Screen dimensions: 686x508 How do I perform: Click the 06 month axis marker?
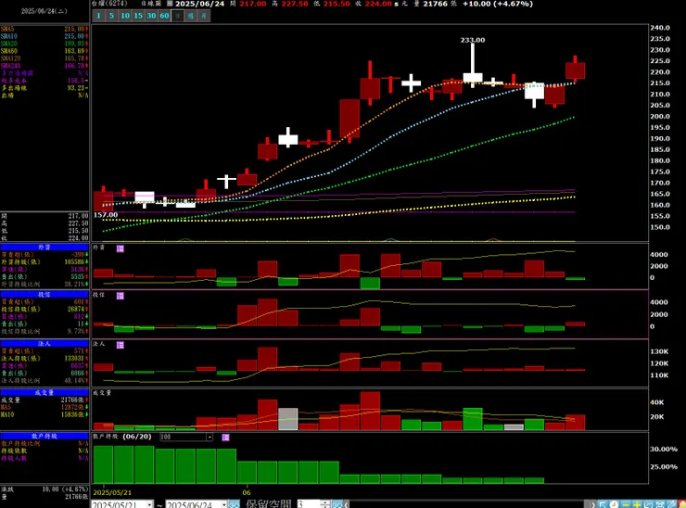coord(247,492)
